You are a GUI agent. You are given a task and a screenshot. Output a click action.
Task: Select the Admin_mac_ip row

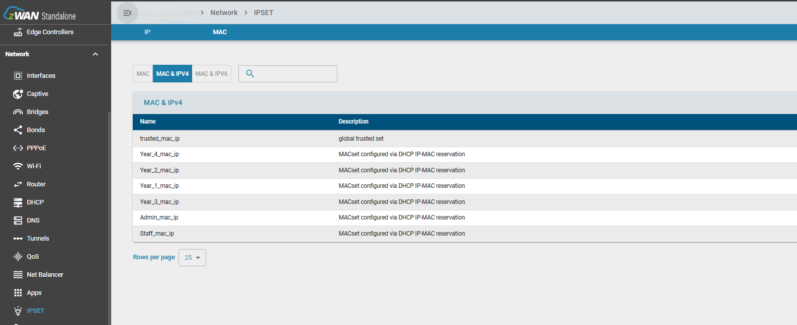coord(465,218)
